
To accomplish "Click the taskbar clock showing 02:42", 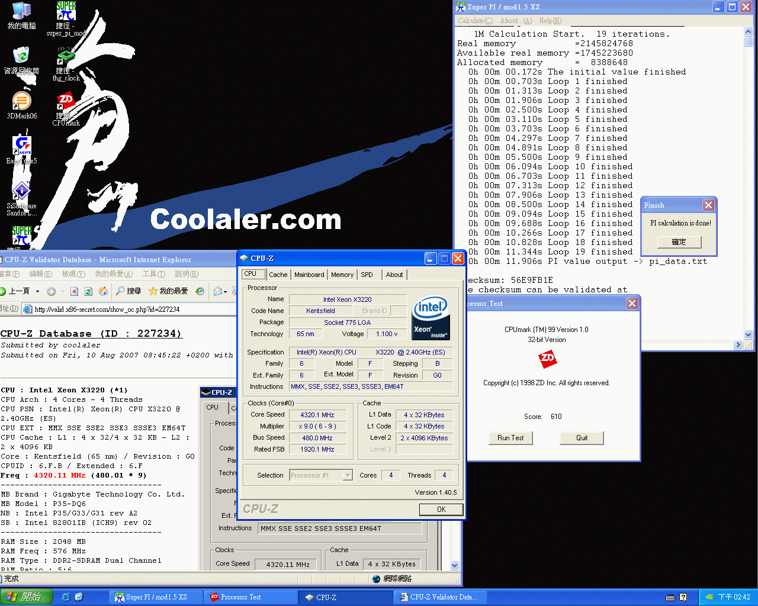I will (x=734, y=597).
